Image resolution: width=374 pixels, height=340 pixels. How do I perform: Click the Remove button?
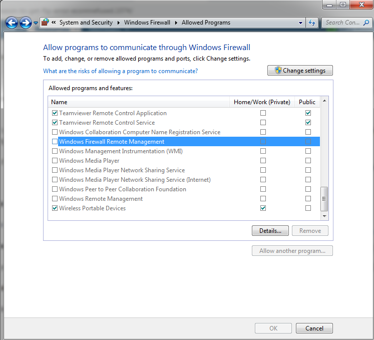point(310,231)
